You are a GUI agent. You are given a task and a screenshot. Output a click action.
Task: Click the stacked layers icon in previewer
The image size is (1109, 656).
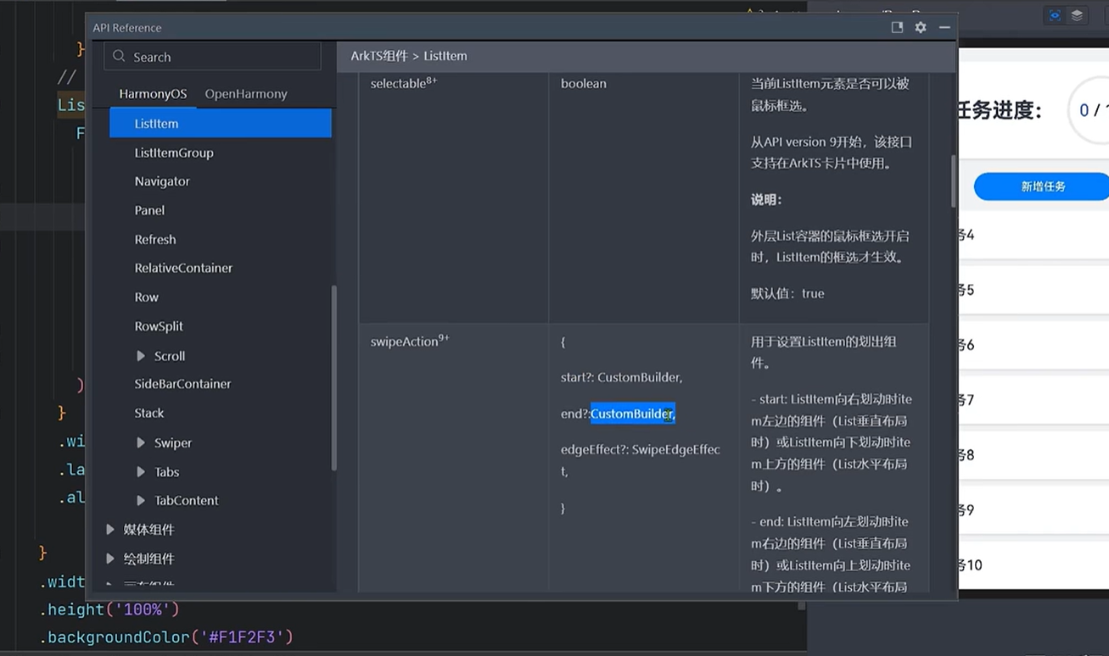click(x=1077, y=15)
